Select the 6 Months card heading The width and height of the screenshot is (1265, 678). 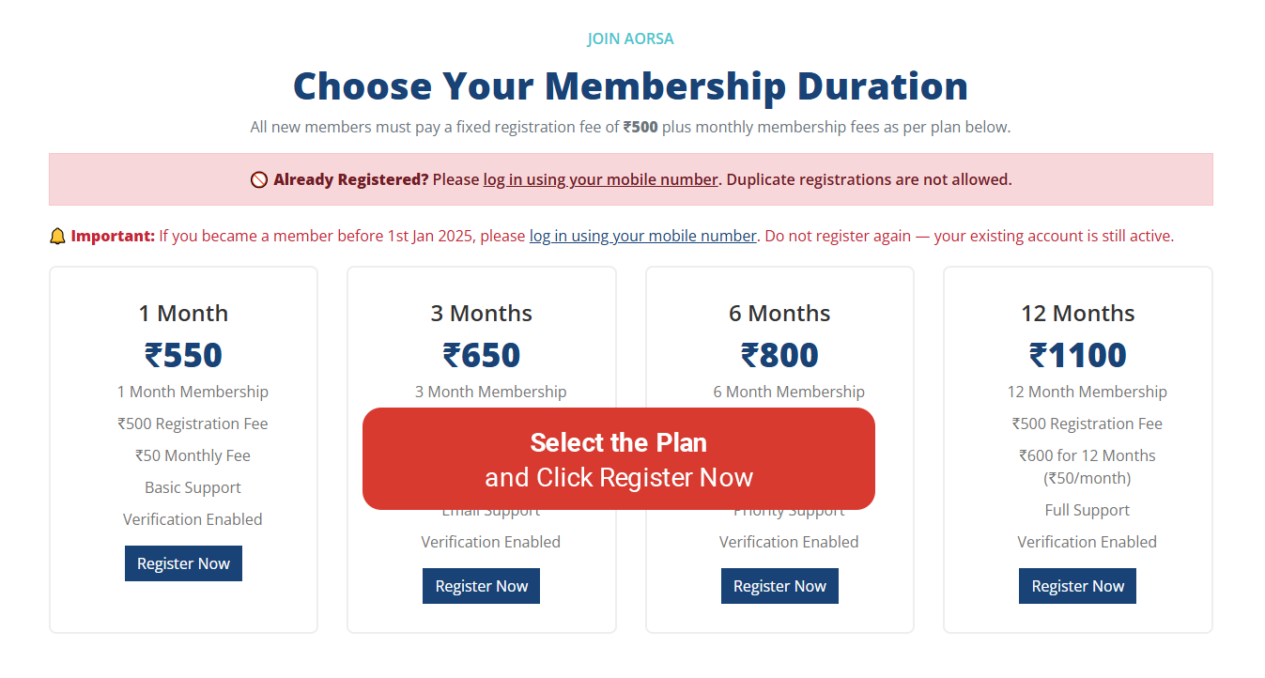tap(779, 314)
